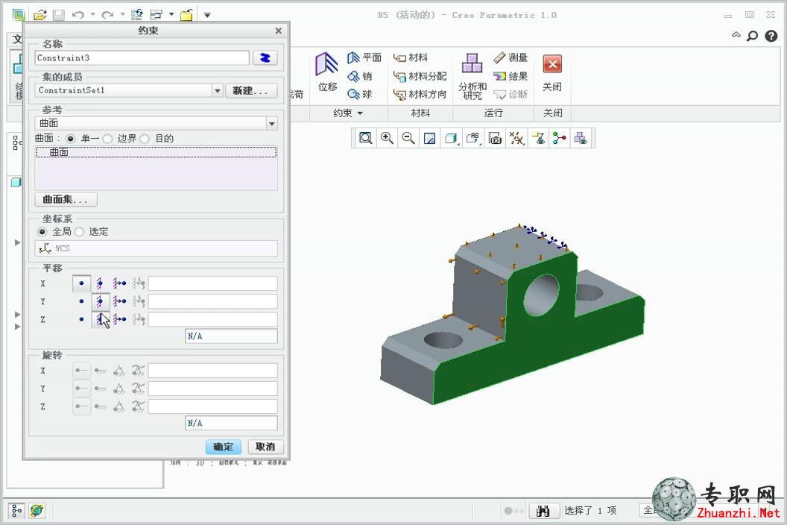Click the Repaint screen icon
Image resolution: width=787 pixels, height=525 pixels.
coord(429,138)
